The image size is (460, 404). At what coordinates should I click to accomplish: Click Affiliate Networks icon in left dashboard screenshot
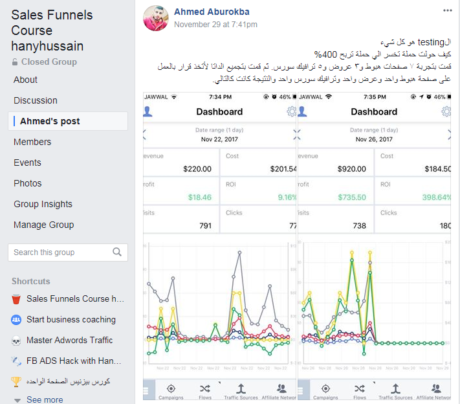pos(281,388)
